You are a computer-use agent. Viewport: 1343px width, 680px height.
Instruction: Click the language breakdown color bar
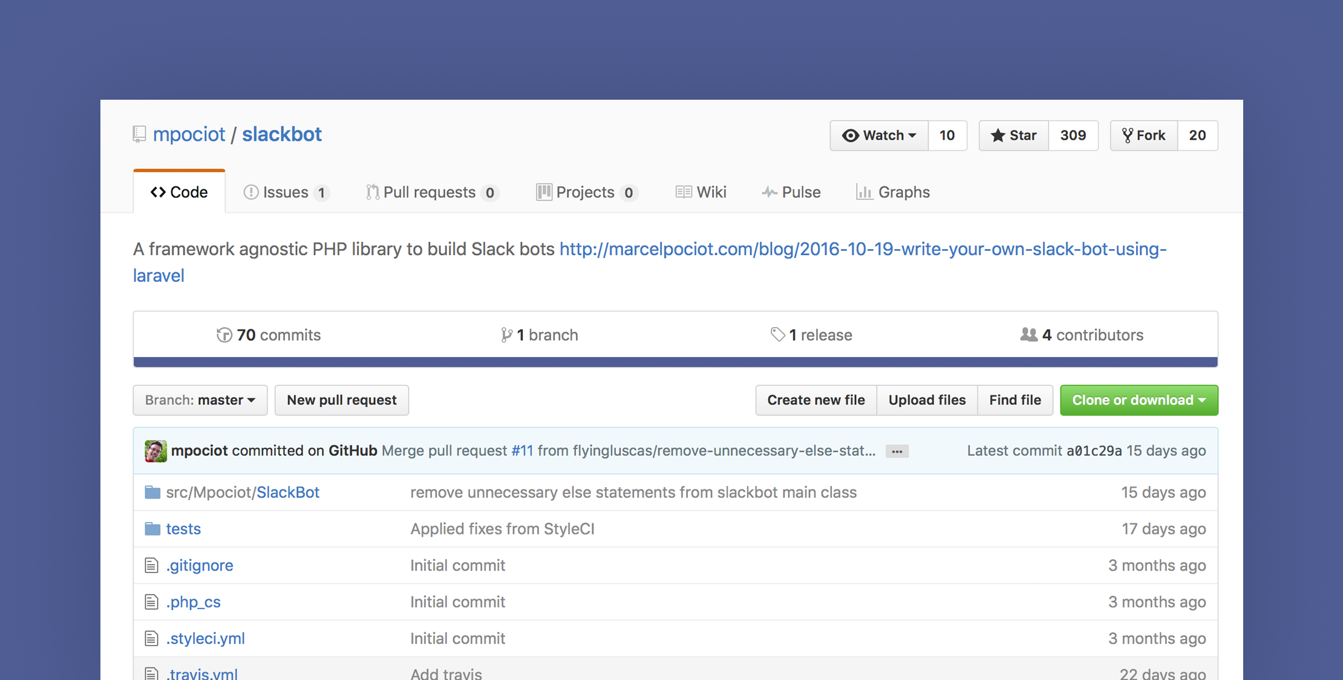tap(675, 362)
